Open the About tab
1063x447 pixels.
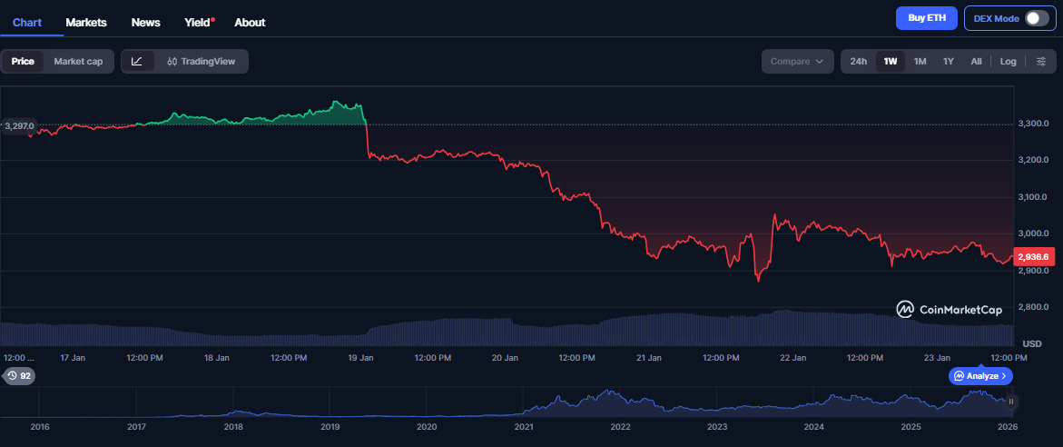coord(250,22)
